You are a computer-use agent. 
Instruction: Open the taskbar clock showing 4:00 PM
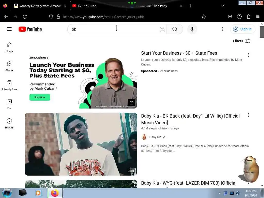pyautogui.click(x=251, y=193)
